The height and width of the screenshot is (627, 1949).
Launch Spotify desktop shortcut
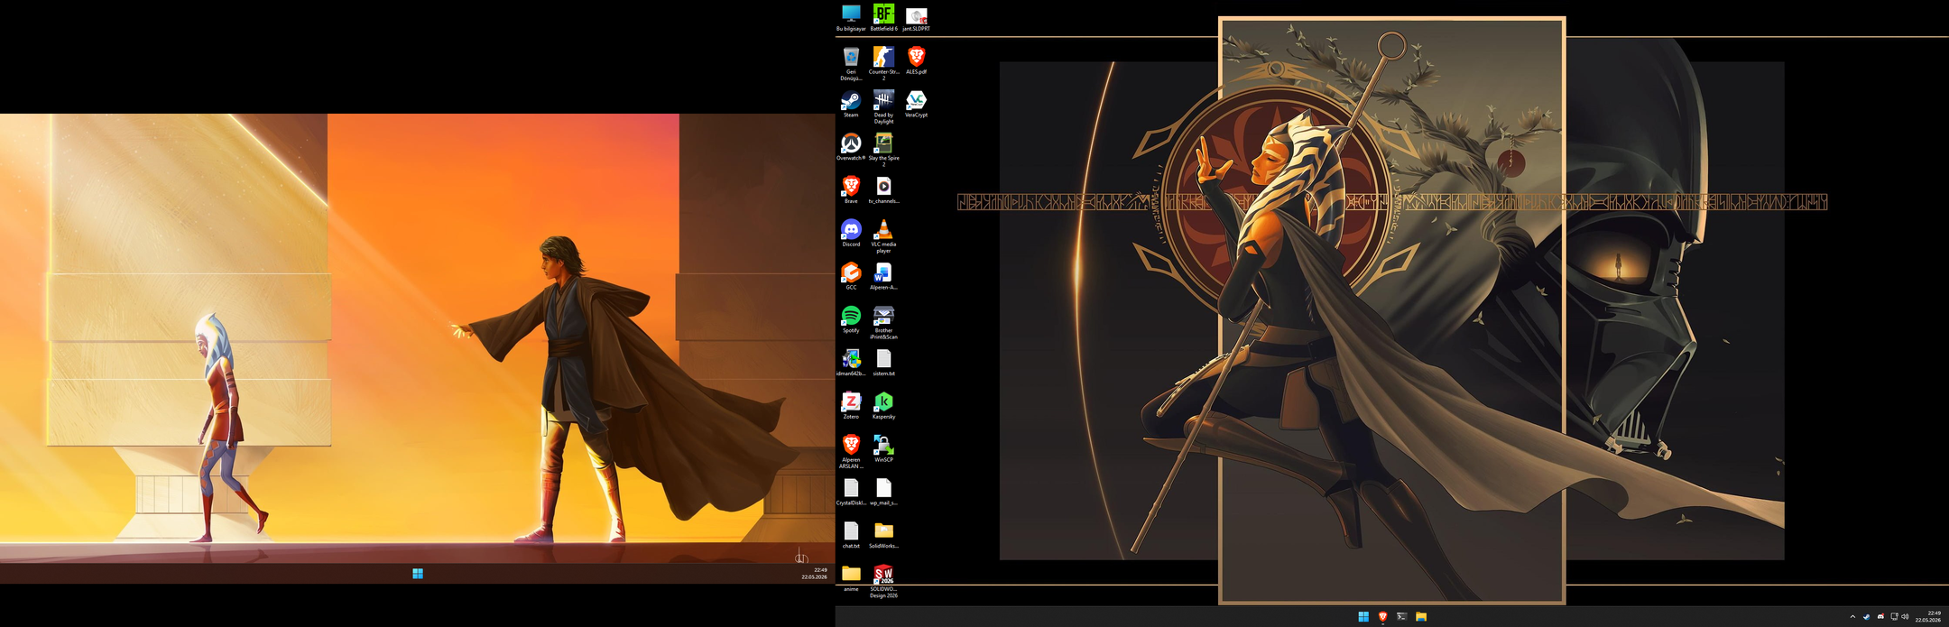pos(851,320)
